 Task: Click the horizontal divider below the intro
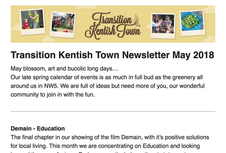point(113,111)
